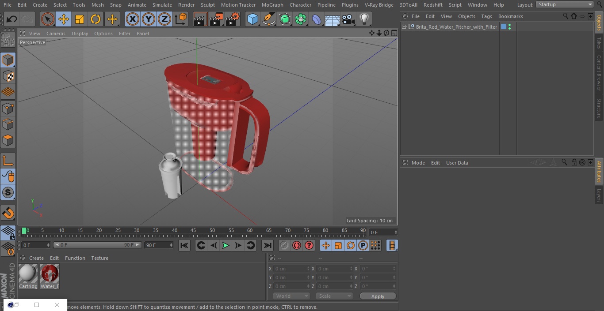The height and width of the screenshot is (311, 604).
Task: Open Edit Render Settings
Action: (x=233, y=19)
